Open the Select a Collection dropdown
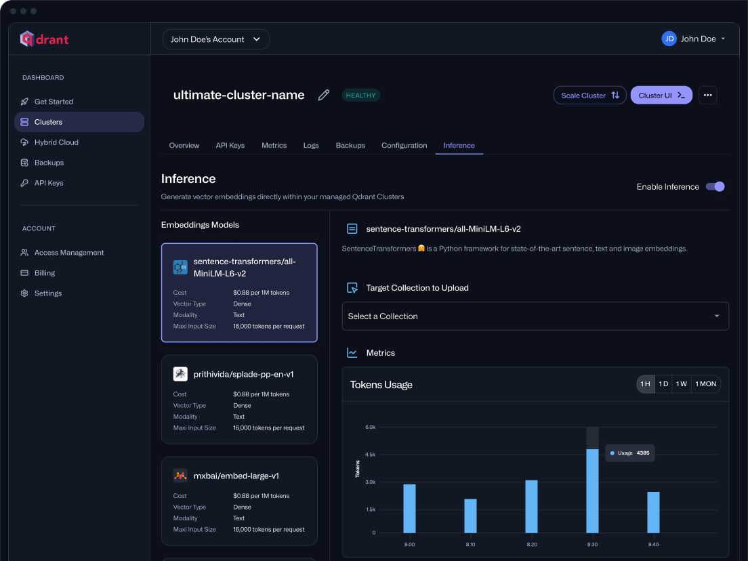This screenshot has height=561, width=748. (x=535, y=316)
